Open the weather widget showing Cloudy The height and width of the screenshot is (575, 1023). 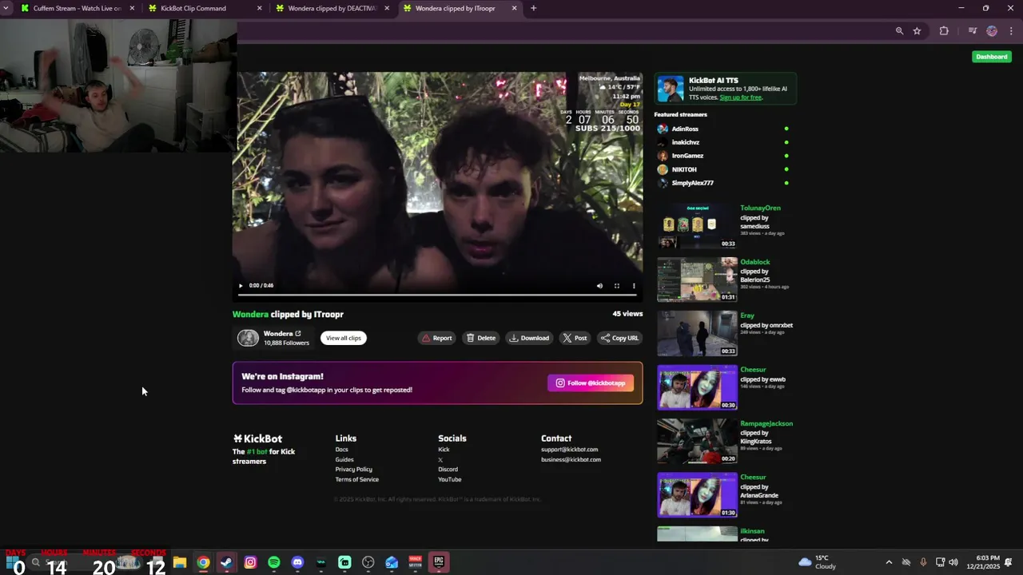tap(818, 562)
